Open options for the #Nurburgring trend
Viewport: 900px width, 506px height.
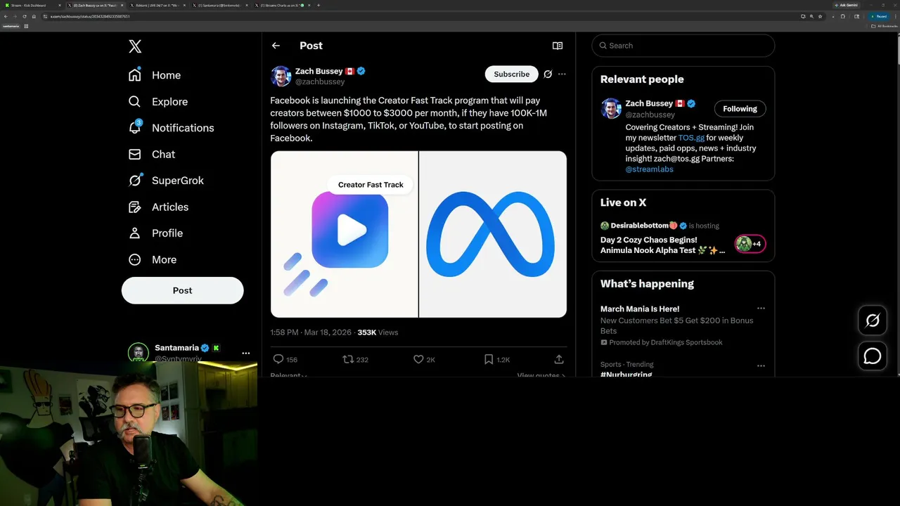(761, 365)
